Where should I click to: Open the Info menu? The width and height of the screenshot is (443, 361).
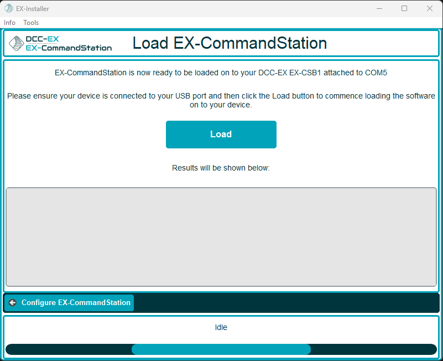(x=9, y=23)
